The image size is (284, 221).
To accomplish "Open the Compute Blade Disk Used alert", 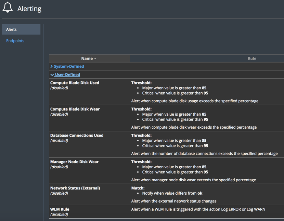I will pos(75,83).
